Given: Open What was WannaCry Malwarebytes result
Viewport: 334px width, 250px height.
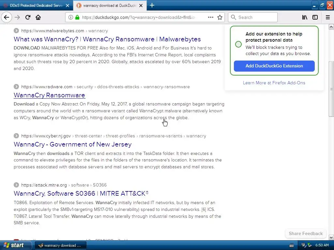Looking at the screenshot, I should pyautogui.click(x=107, y=39).
